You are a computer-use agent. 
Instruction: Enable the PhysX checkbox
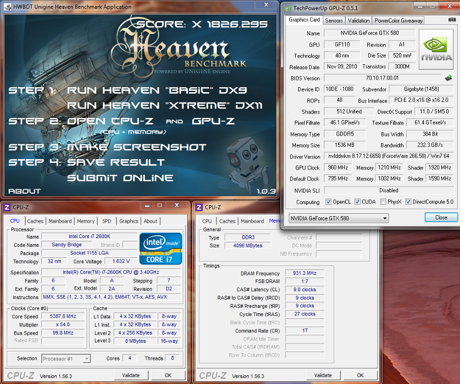(x=383, y=202)
